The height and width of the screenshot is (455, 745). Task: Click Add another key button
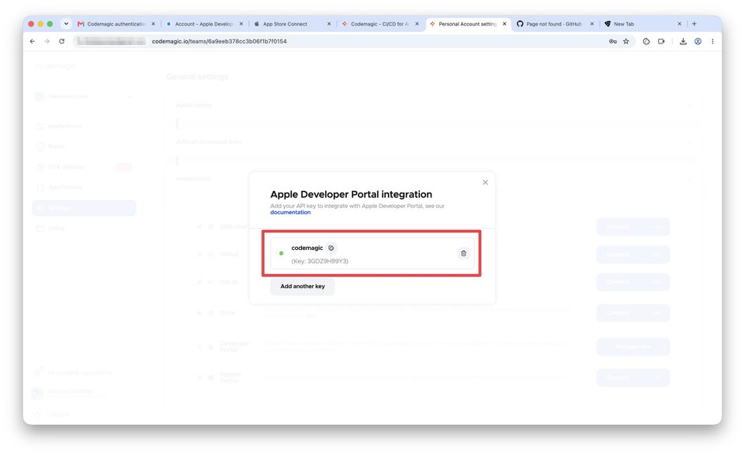pos(303,287)
